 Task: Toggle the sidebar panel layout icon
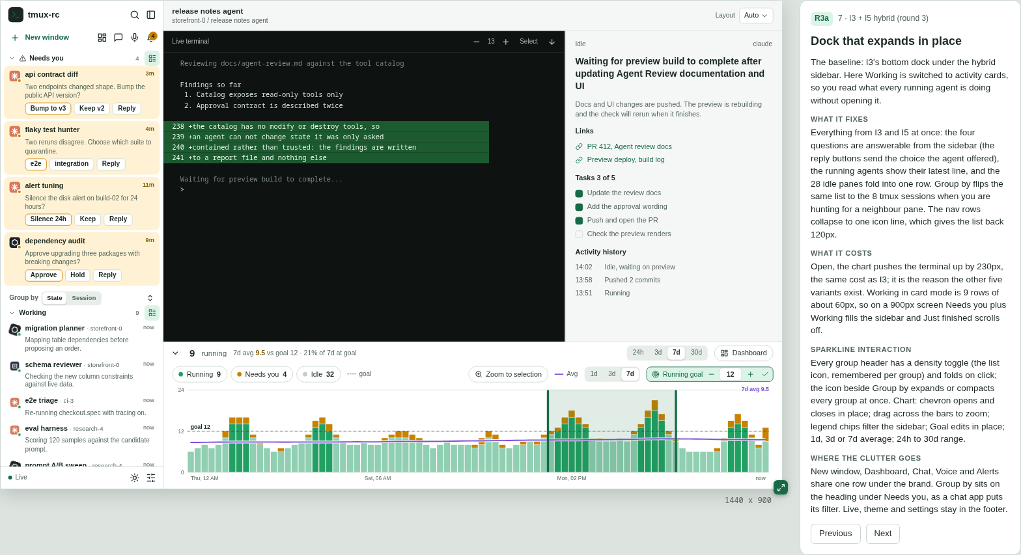(x=151, y=15)
